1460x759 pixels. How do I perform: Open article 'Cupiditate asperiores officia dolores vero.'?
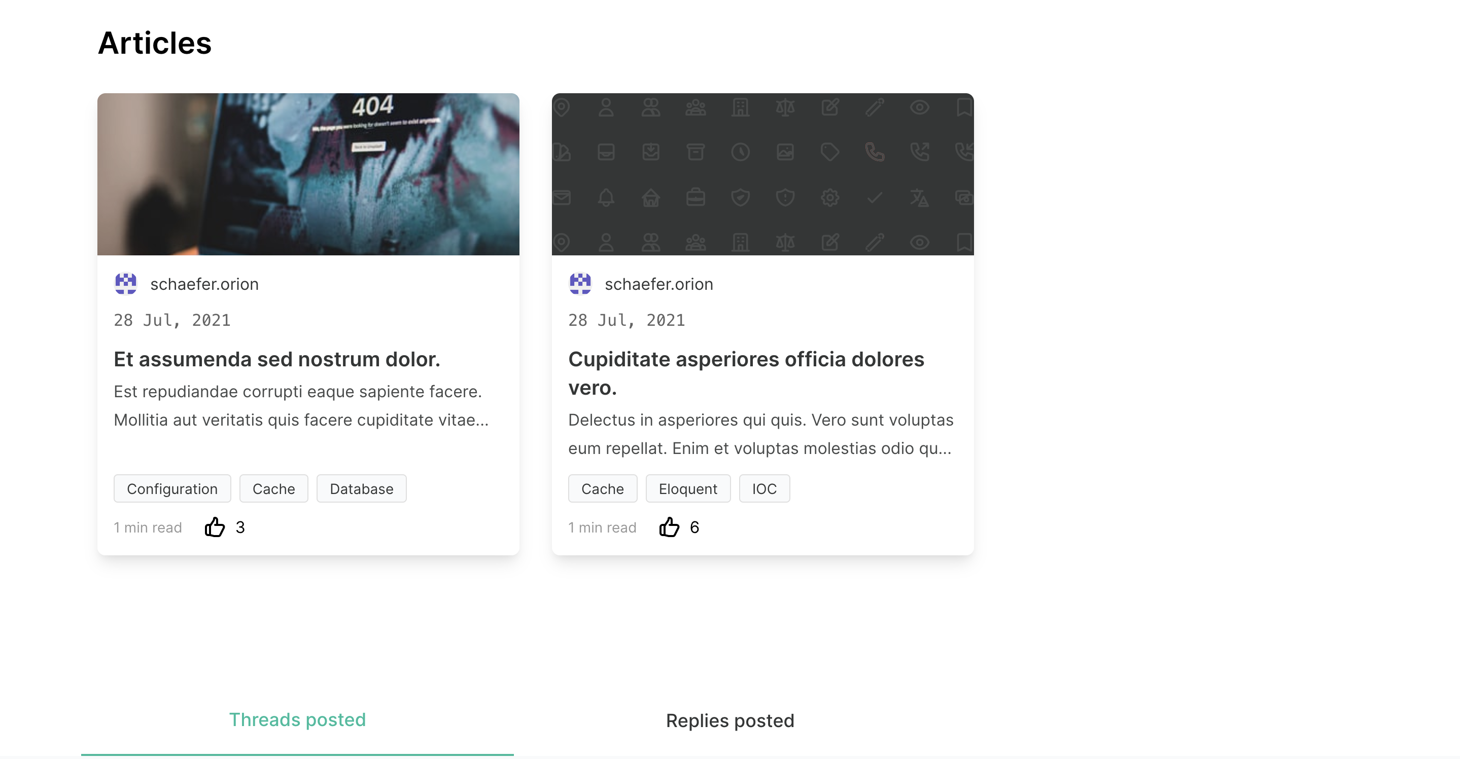coord(745,372)
